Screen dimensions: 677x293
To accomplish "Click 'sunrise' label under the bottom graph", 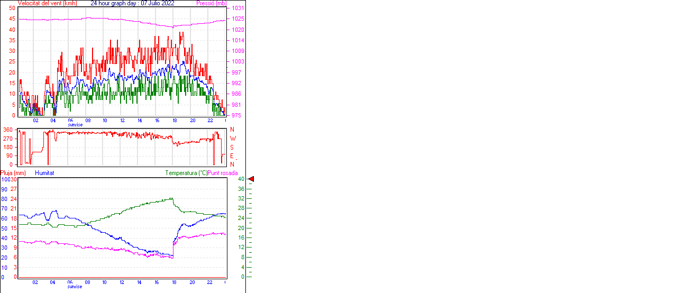I will [x=75, y=287].
